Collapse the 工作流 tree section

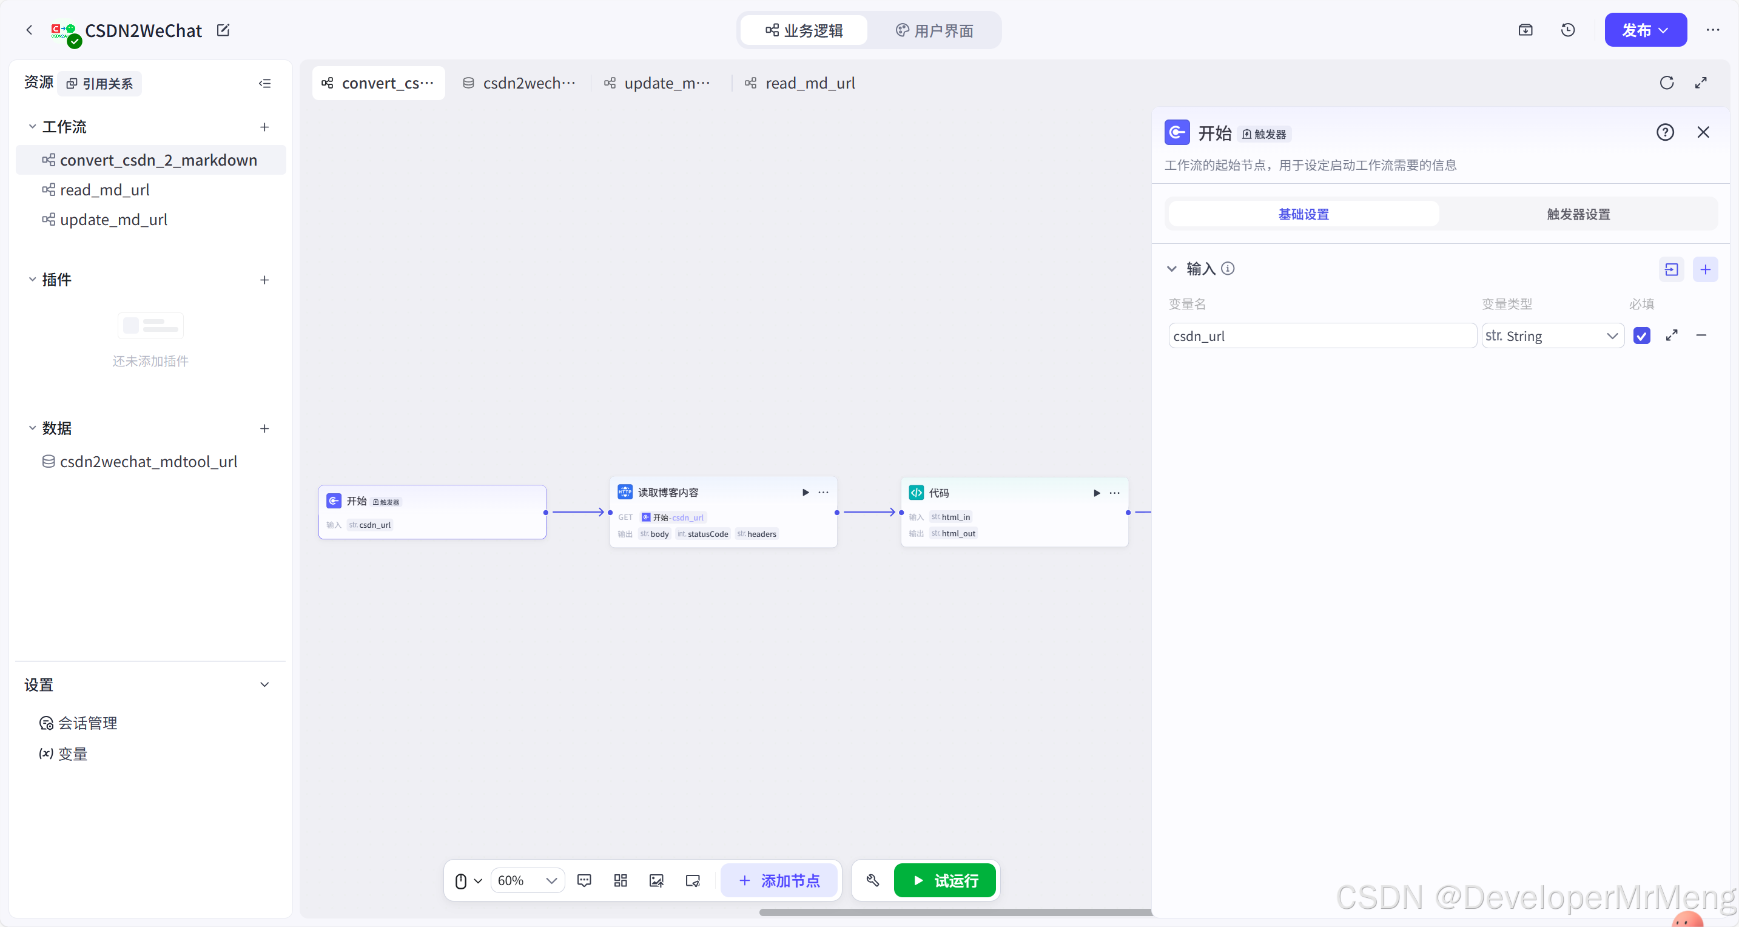tap(32, 127)
